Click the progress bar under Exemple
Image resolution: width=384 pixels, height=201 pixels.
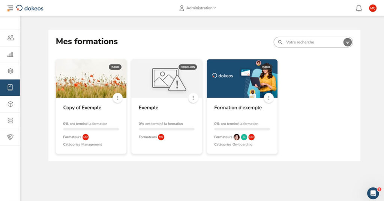pyautogui.click(x=166, y=129)
